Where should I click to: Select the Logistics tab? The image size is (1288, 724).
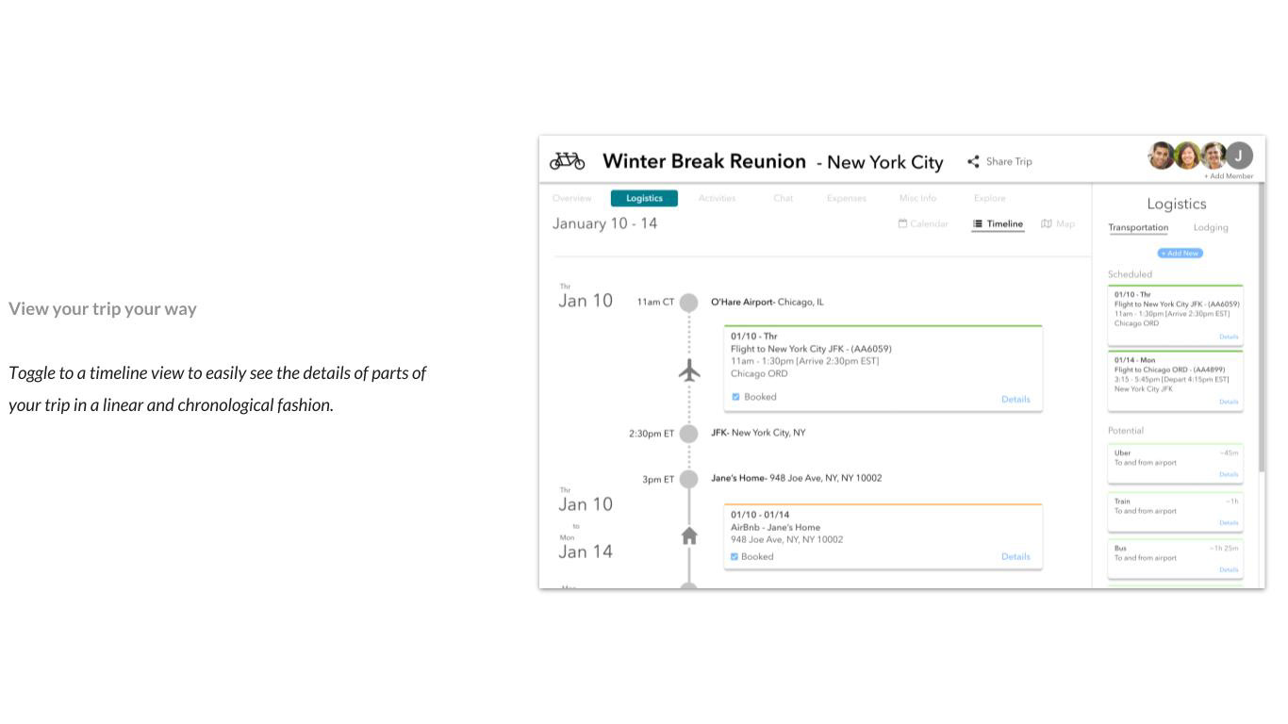point(644,199)
